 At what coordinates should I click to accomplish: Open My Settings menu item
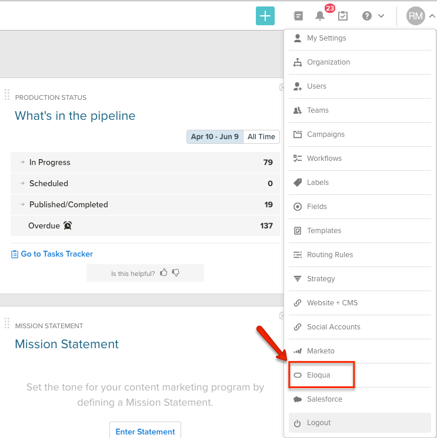(x=360, y=38)
